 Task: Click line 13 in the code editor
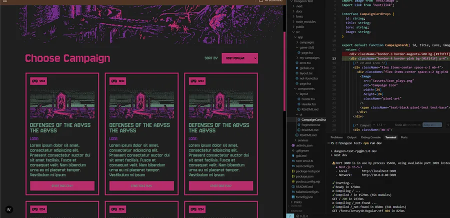pyautogui.click(x=396, y=58)
